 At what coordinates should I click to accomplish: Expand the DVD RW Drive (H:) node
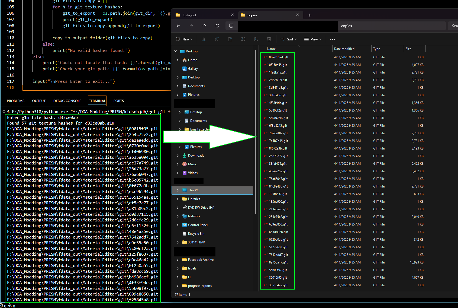[178, 208]
